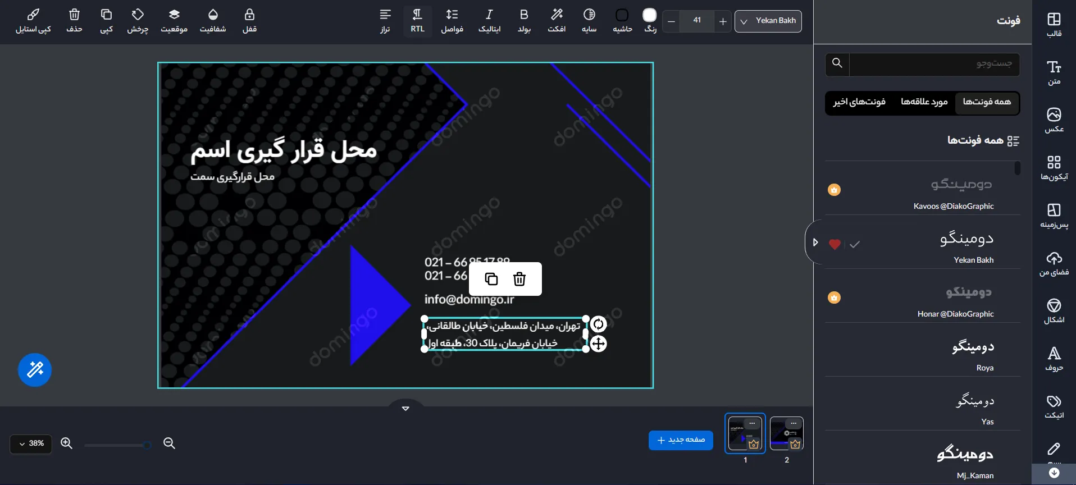The image size is (1076, 485).
Task: Open spacing (فواصل) settings
Action: pos(452,21)
